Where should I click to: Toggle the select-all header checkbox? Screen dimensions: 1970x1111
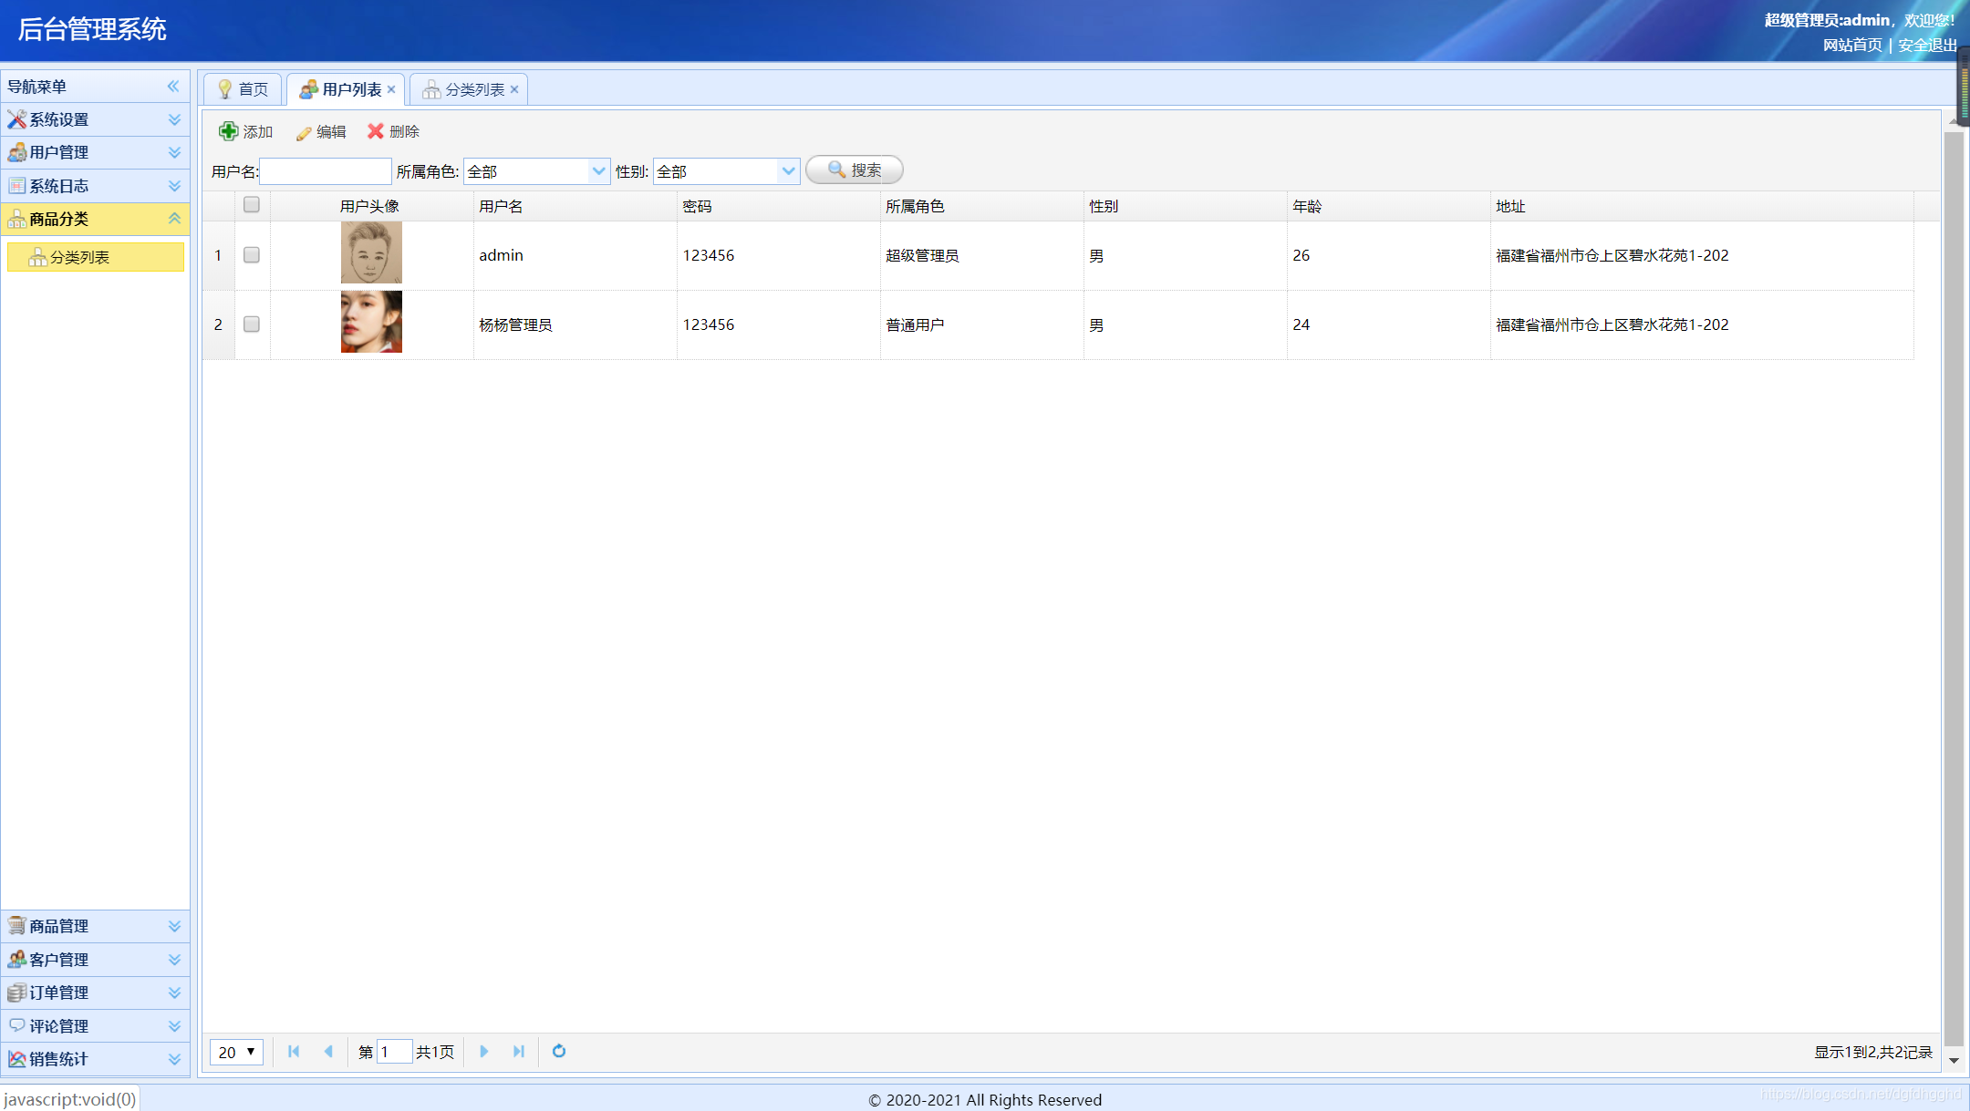252,205
